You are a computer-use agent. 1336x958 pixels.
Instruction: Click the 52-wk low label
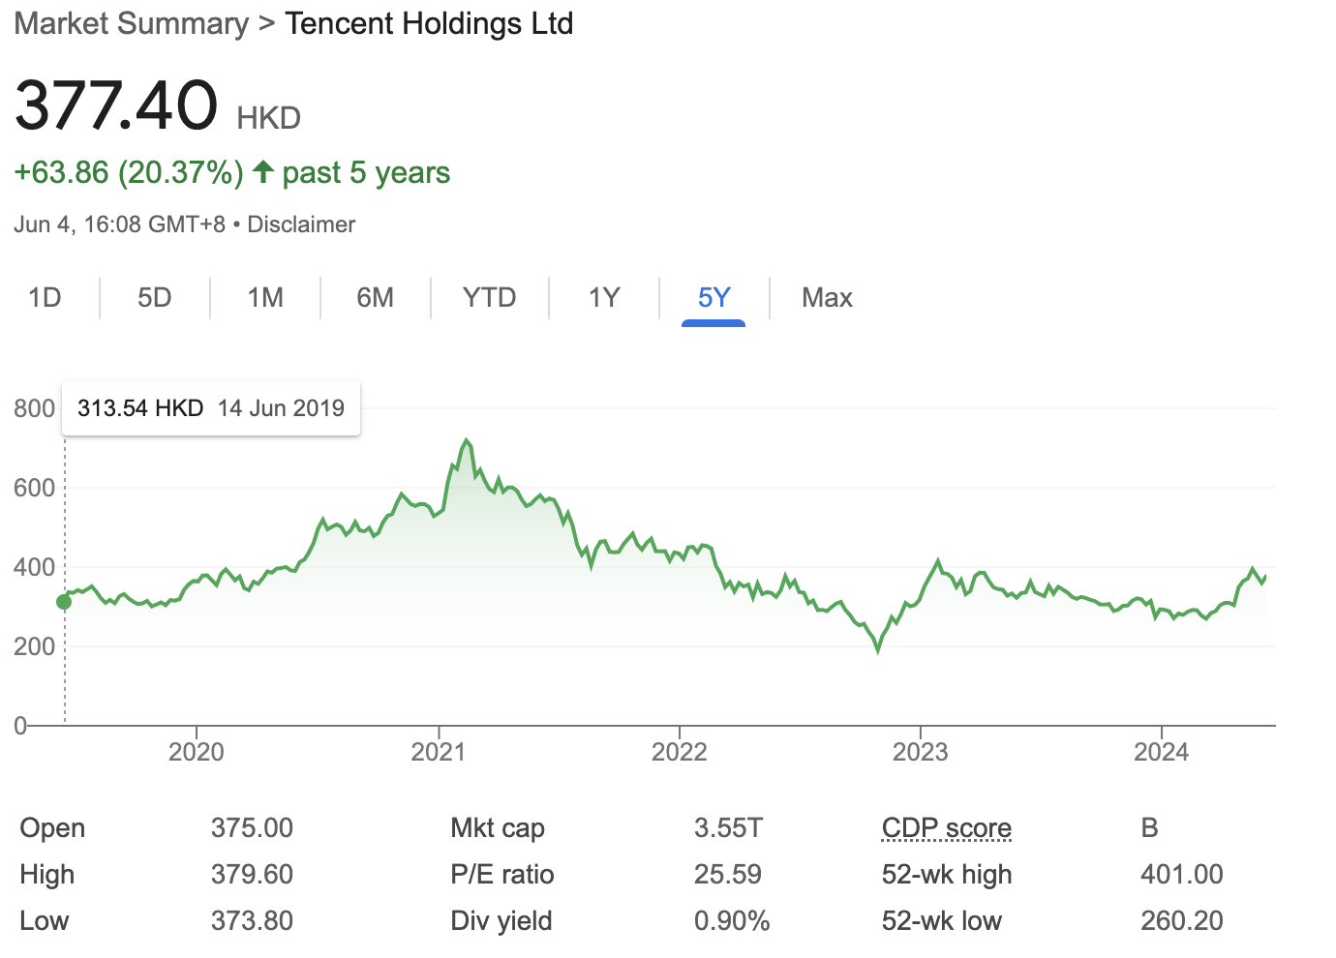[x=942, y=921]
